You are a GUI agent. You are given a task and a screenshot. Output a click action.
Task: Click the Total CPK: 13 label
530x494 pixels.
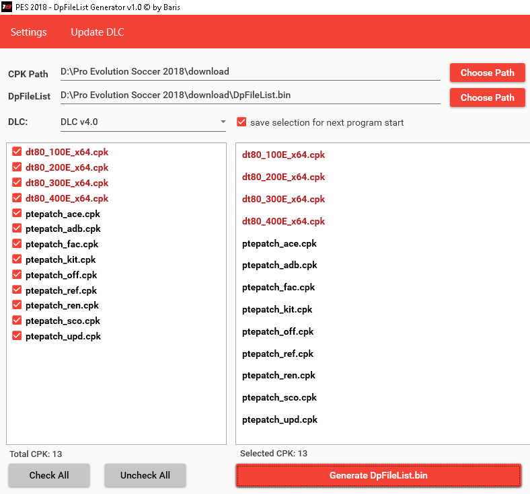tap(36, 454)
